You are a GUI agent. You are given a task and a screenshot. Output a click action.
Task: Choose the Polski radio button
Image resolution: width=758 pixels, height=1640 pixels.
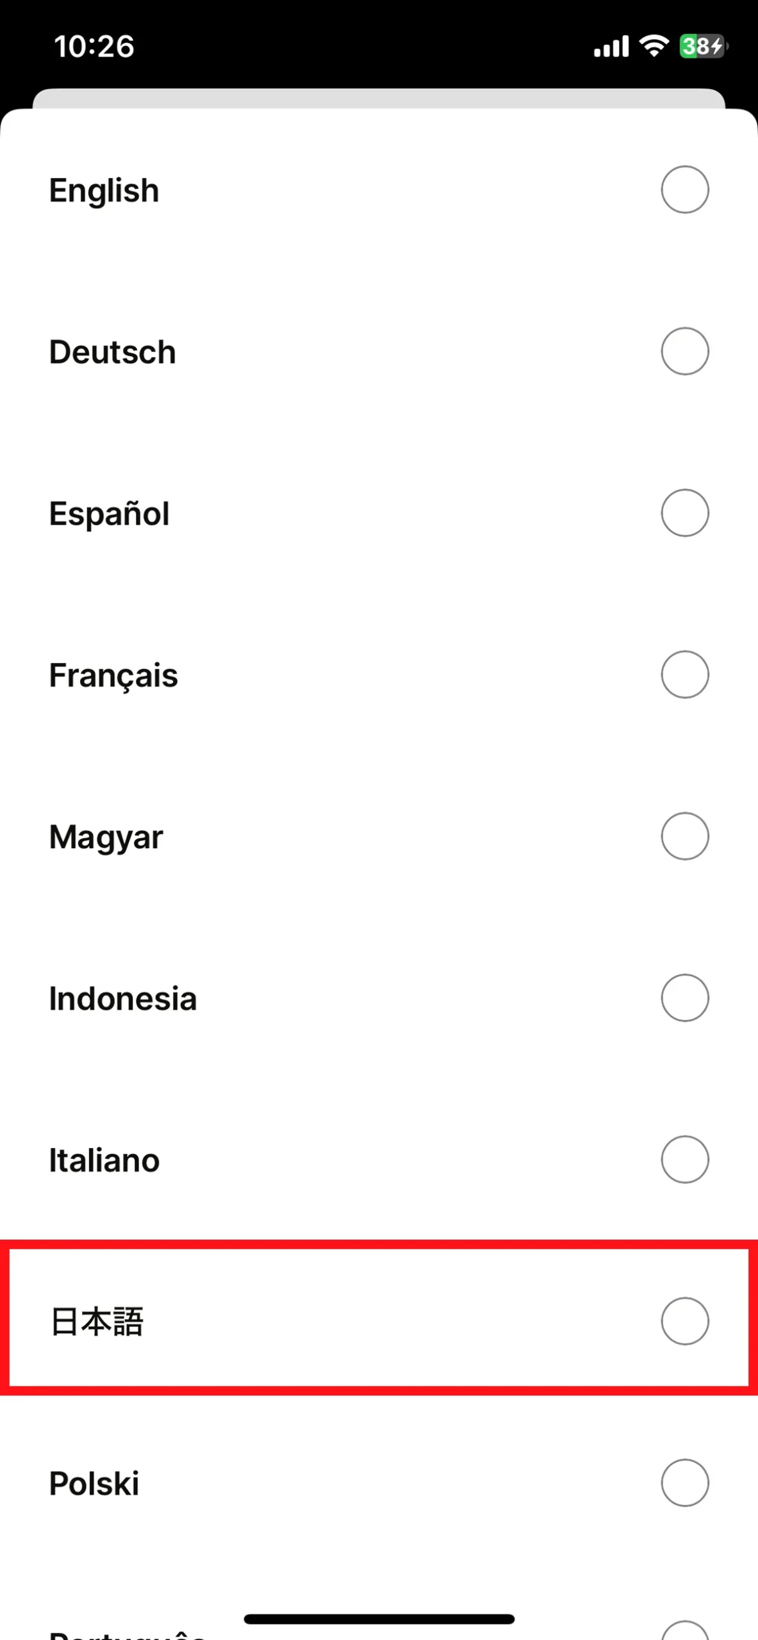pyautogui.click(x=684, y=1482)
